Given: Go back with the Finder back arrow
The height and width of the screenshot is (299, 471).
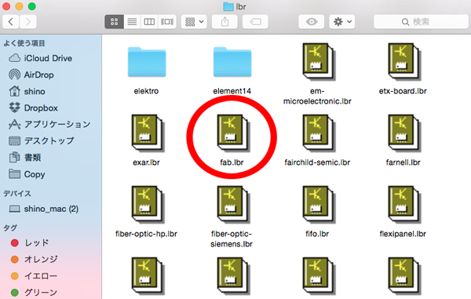Looking at the screenshot, I should (x=11, y=22).
